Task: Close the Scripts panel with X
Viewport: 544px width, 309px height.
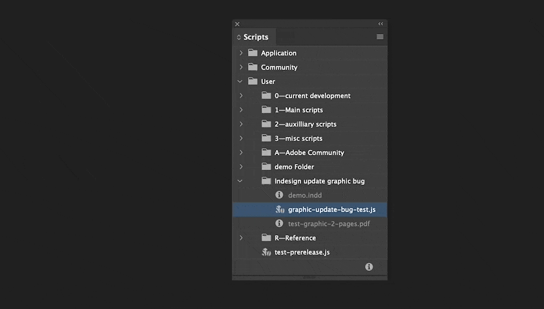Action: point(237,24)
